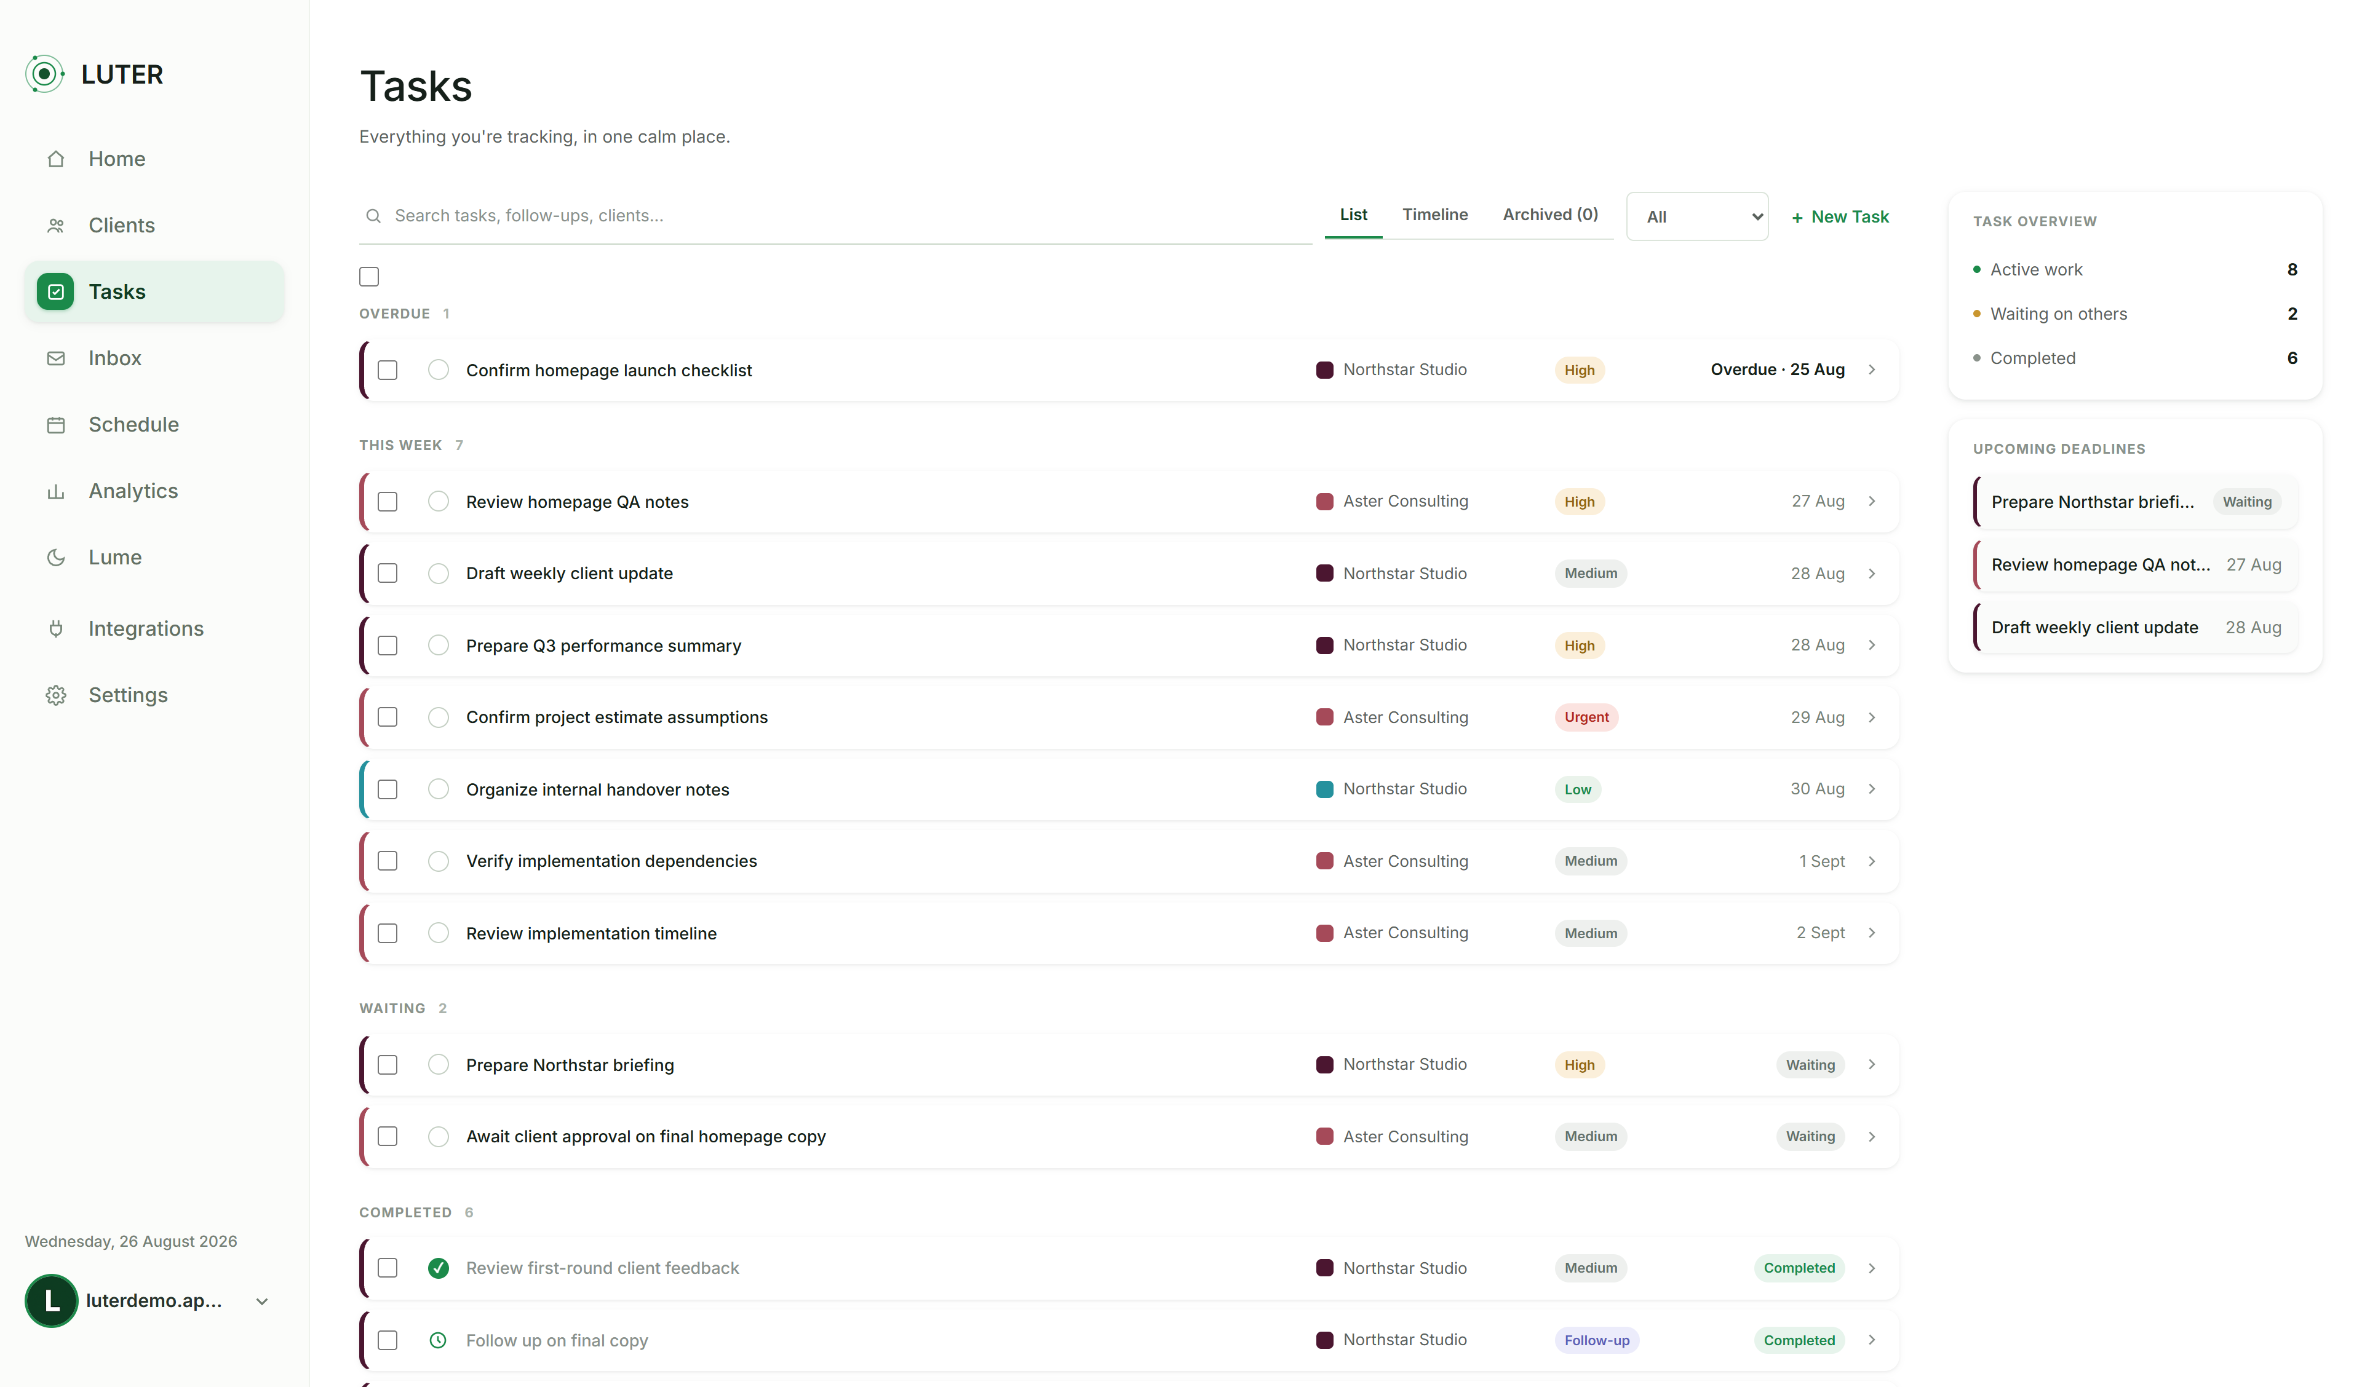Click the luterdemo account avatar
The image size is (2362, 1387).
50,1301
